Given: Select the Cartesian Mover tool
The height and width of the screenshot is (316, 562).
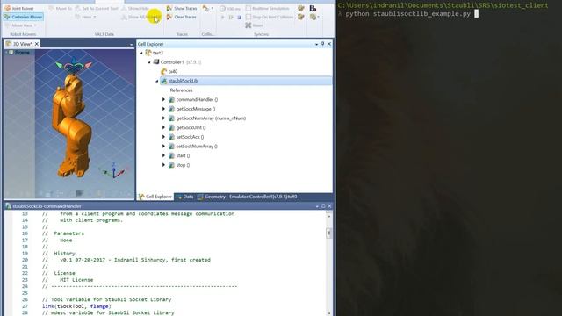Looking at the screenshot, I should [x=24, y=17].
